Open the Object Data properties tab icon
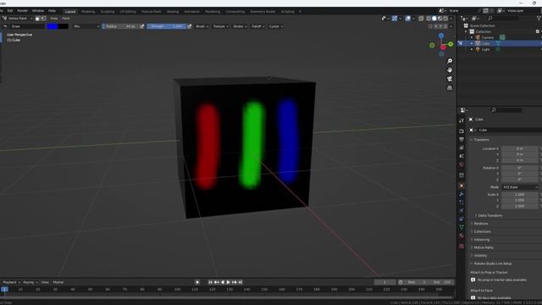 coord(462,227)
